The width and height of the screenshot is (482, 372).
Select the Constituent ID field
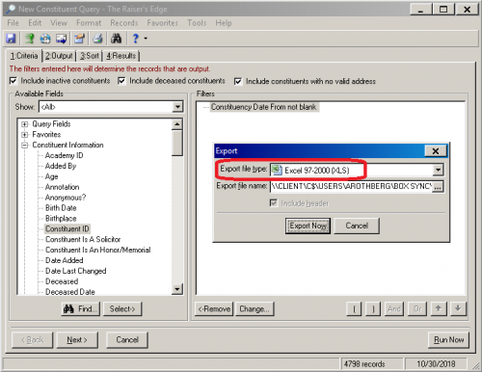point(67,228)
